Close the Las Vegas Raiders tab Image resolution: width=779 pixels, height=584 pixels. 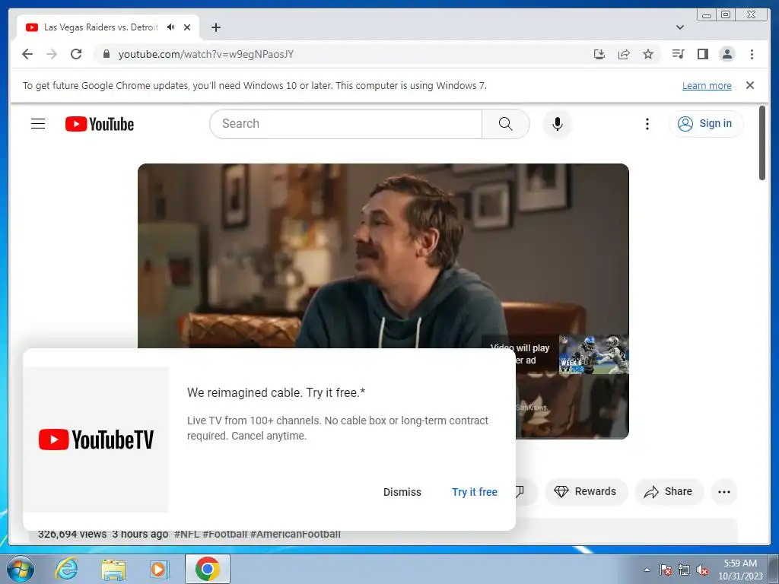[187, 27]
